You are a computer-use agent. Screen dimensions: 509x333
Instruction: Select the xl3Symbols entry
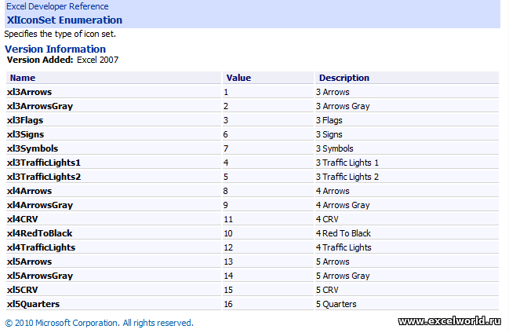[x=32, y=148]
